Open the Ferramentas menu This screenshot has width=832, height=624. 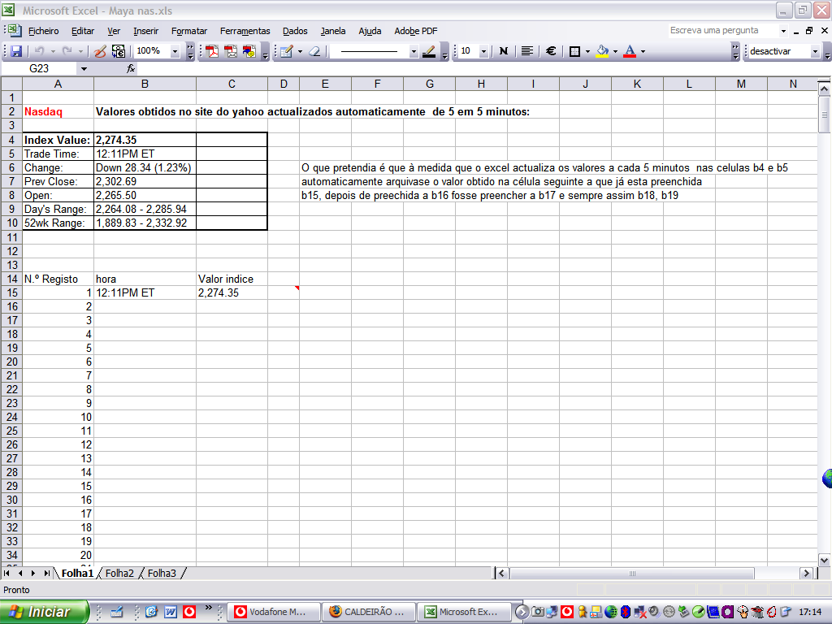[245, 31]
